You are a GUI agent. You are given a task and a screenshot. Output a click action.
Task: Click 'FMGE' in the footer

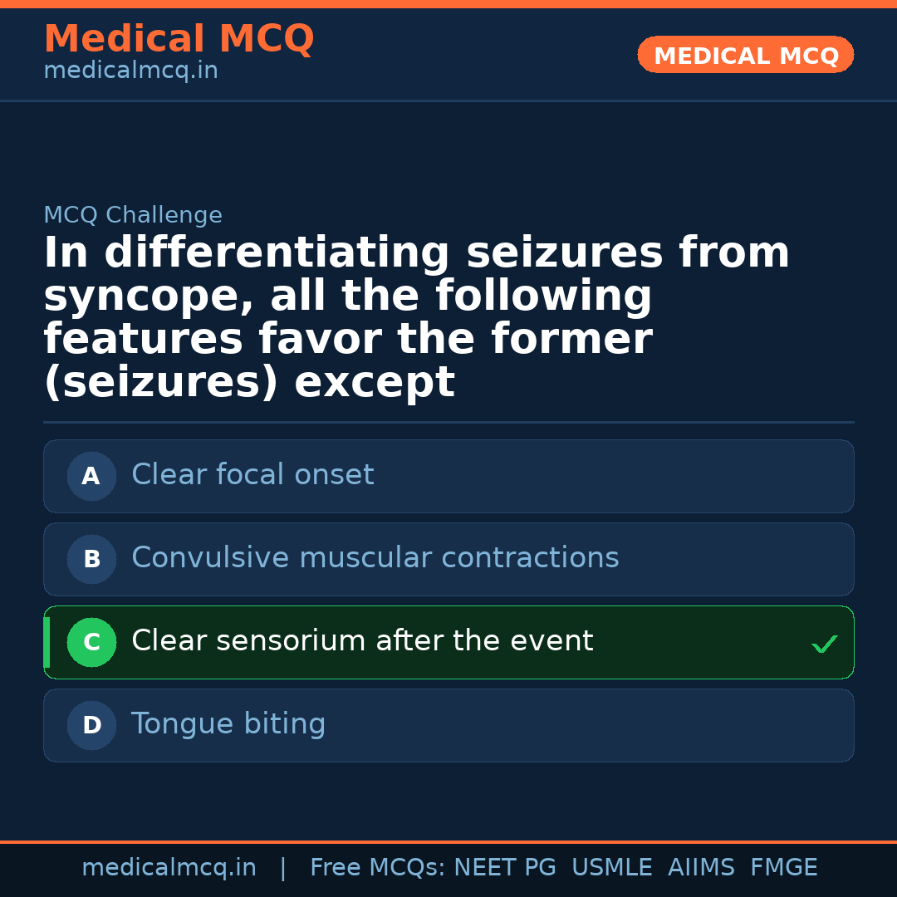[x=783, y=868]
